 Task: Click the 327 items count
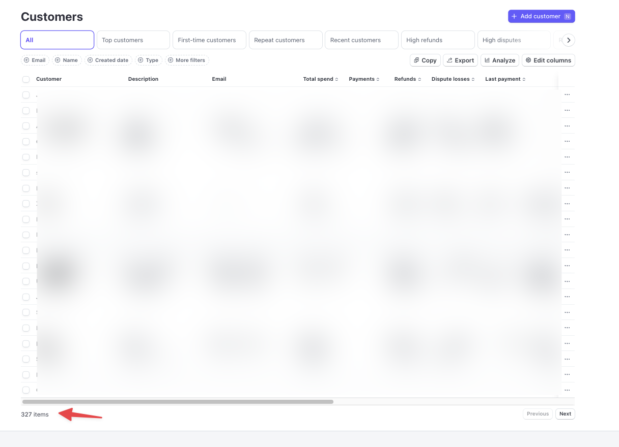coord(35,414)
